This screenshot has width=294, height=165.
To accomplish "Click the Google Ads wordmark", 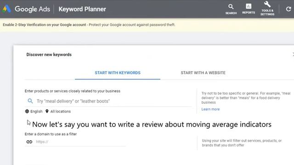I will (32, 9).
